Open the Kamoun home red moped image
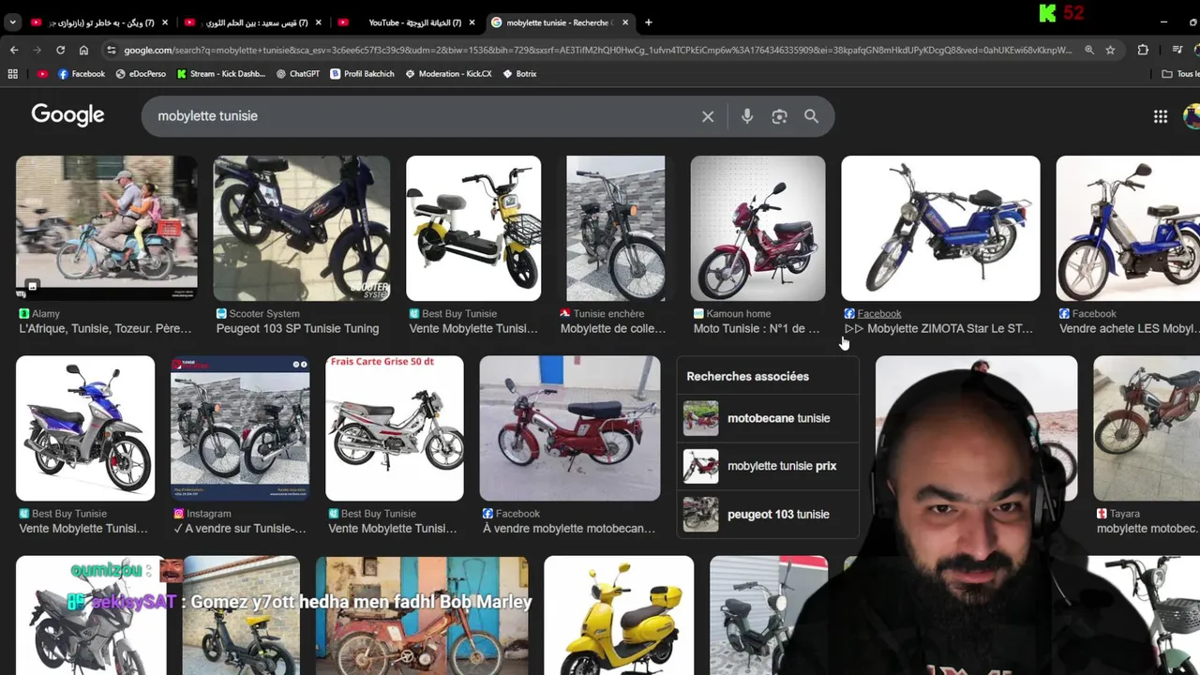1200x675 pixels. click(x=757, y=228)
